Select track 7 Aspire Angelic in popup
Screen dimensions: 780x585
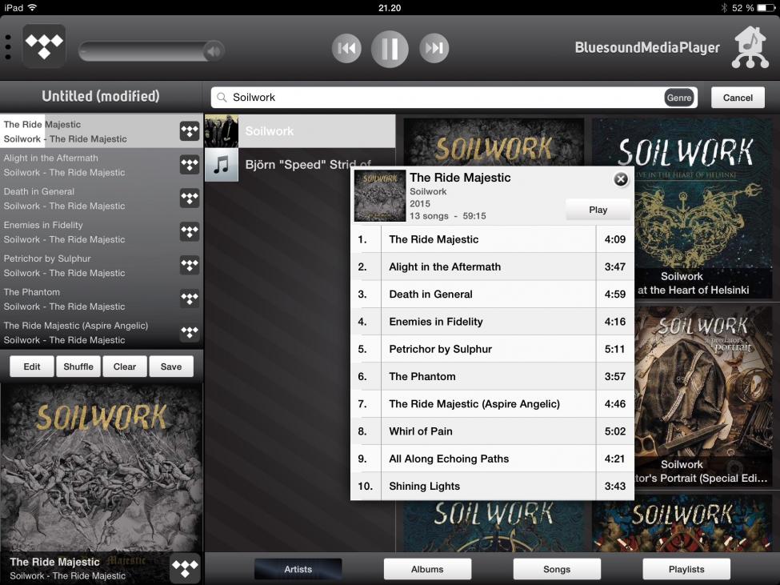(x=493, y=404)
